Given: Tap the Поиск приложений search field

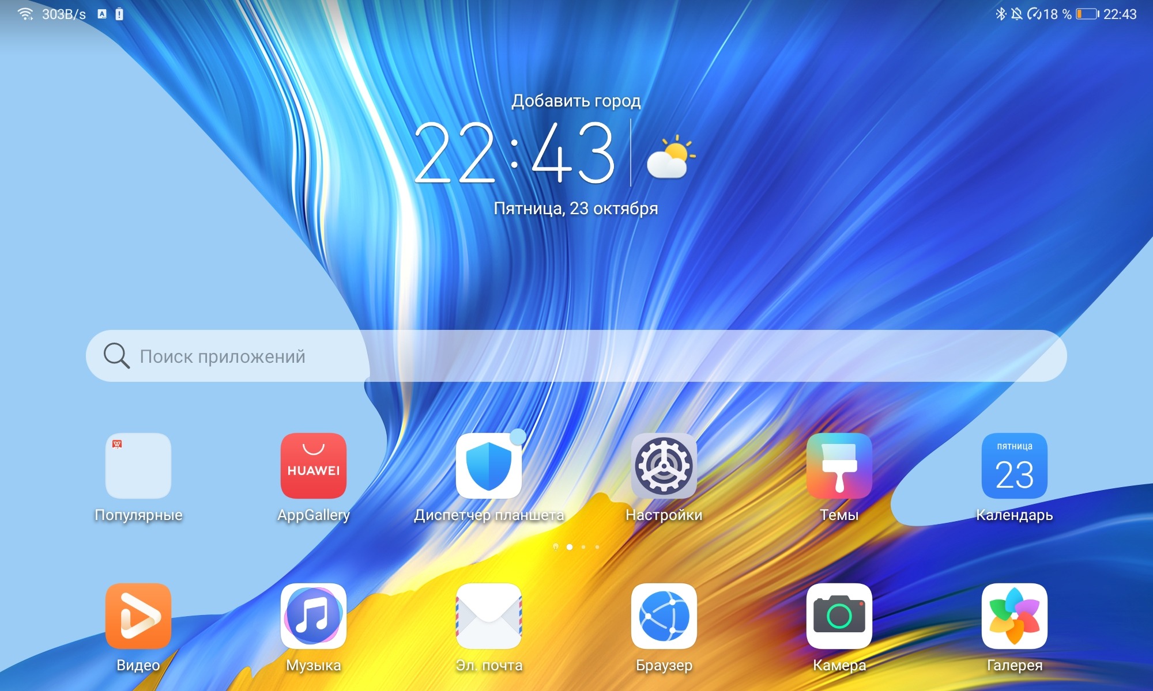Looking at the screenshot, I should (x=576, y=356).
